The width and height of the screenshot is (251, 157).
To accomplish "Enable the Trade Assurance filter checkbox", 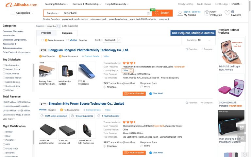I will click(42, 40).
